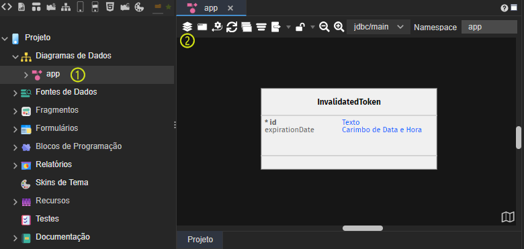Click the mobile phone outline icon

(x=80, y=7)
